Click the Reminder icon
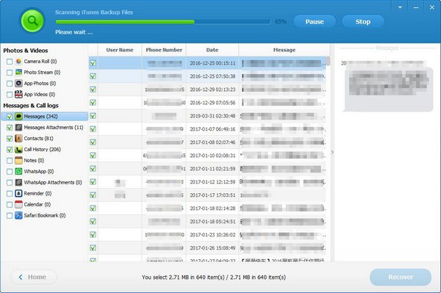This screenshot has width=441, height=293. [18, 193]
